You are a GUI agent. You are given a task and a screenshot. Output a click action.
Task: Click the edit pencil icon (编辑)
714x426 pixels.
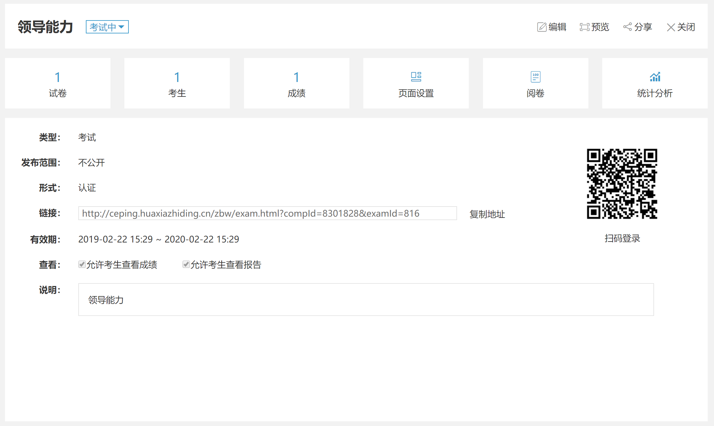542,27
